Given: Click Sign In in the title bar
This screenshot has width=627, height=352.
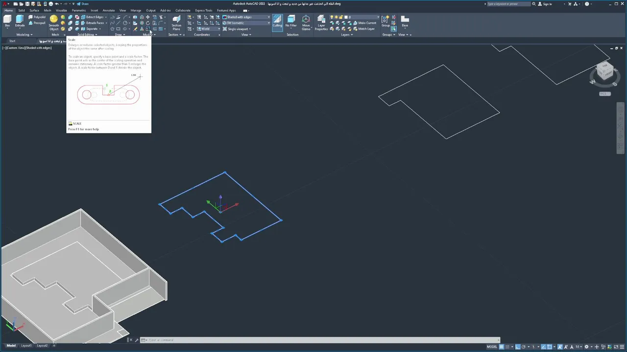Looking at the screenshot, I should (545, 4).
